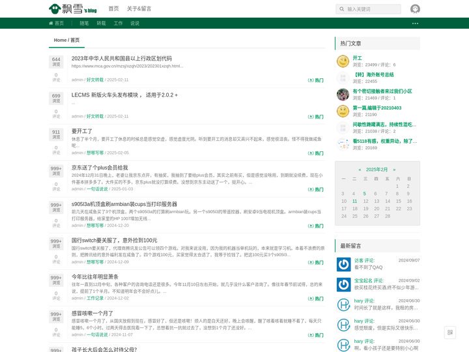Select 工作 category in green bar
469x352 pixels.
click(x=118, y=23)
